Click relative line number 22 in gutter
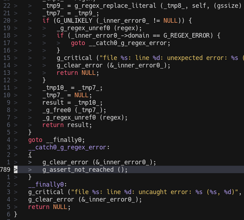The width and height of the screenshot is (244, 220). click(7, 6)
